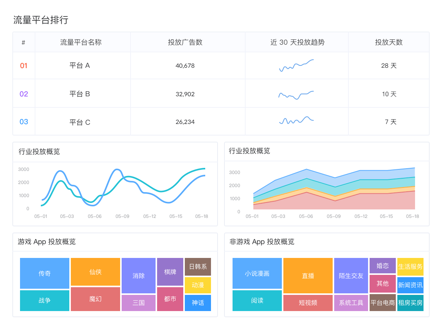Click the 传奇 tile in game treemap
442x328 pixels.
click(45, 273)
